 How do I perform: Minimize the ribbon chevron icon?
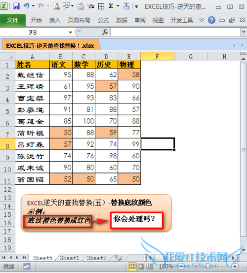[202, 20]
